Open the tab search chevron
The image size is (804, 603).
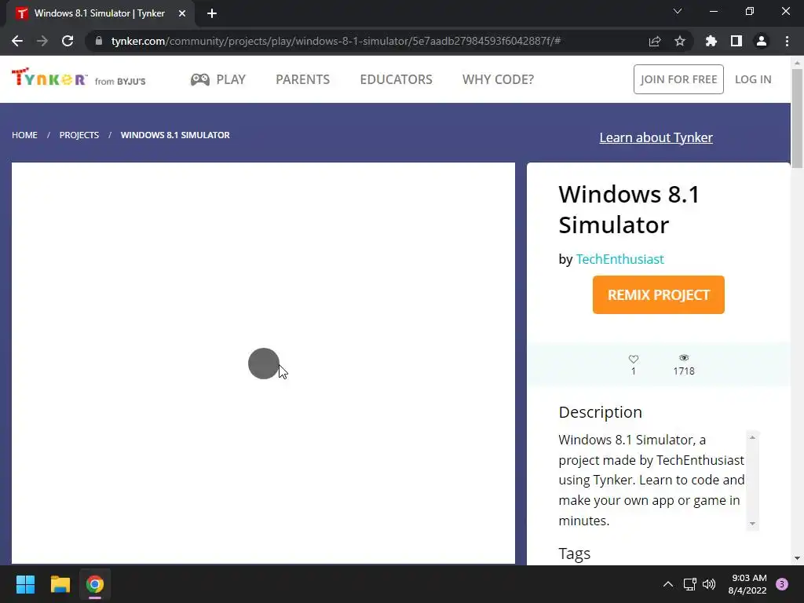[x=678, y=11]
